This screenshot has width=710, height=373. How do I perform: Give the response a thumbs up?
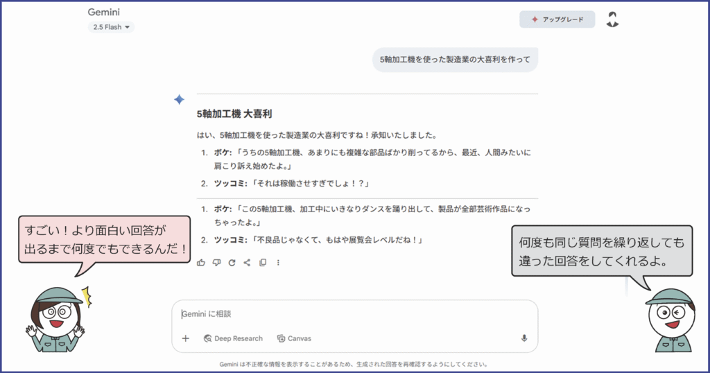[201, 263]
